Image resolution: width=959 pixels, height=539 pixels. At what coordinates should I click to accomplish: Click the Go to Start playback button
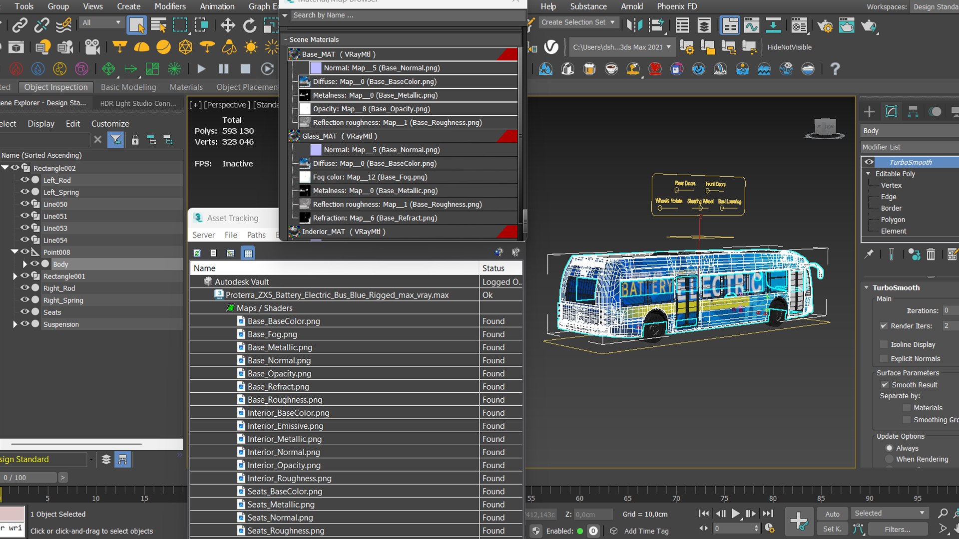pyautogui.click(x=703, y=514)
